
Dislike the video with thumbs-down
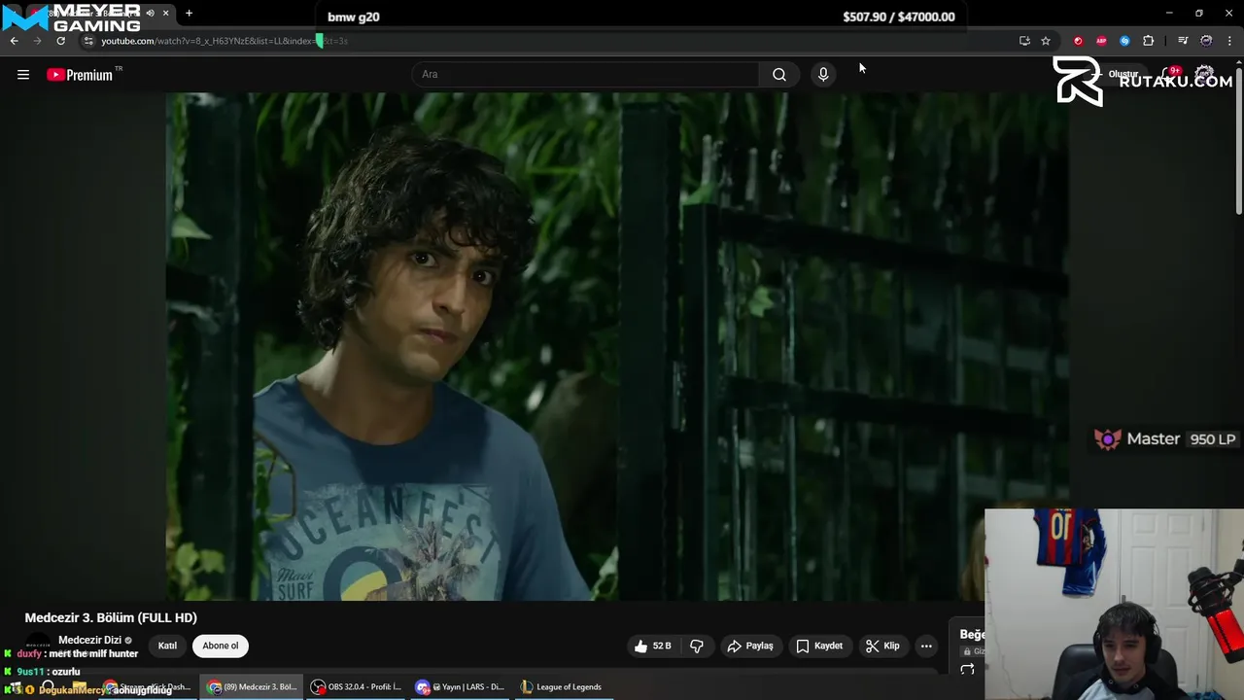point(697,646)
